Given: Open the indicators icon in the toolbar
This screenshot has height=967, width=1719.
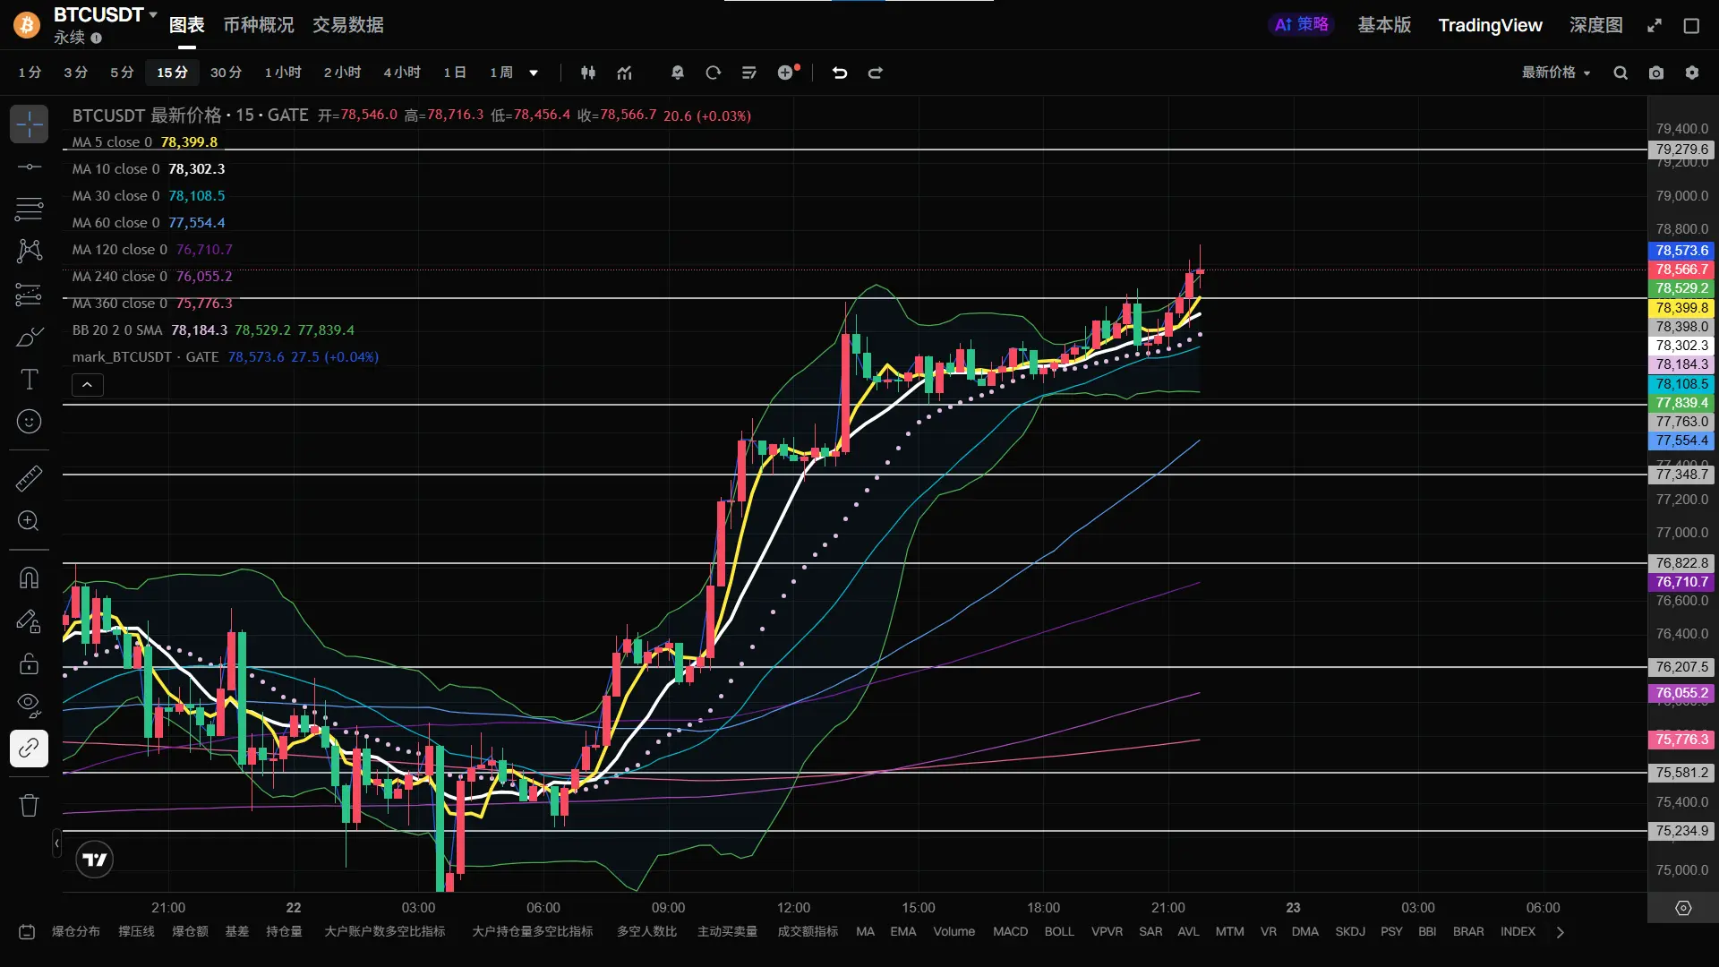Looking at the screenshot, I should (x=625, y=73).
